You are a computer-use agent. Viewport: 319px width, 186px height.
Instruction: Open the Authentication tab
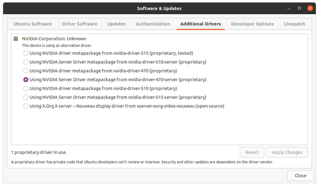coord(153,24)
